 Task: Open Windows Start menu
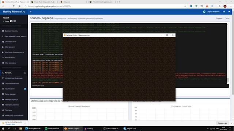[3, 128]
